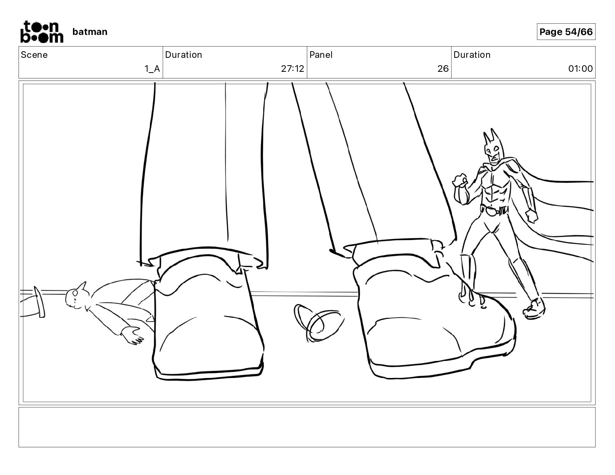Click the 'Page 54/66' page indicator
Image resolution: width=615 pixels, height=475 pixels.
pyautogui.click(x=566, y=32)
